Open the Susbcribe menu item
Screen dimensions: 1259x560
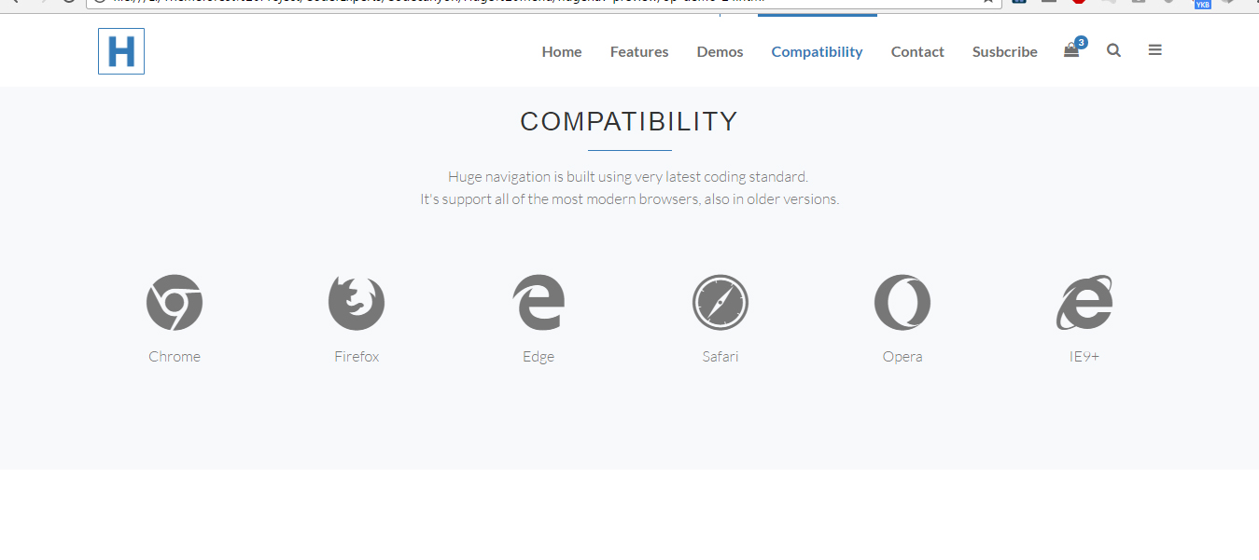coord(1005,52)
